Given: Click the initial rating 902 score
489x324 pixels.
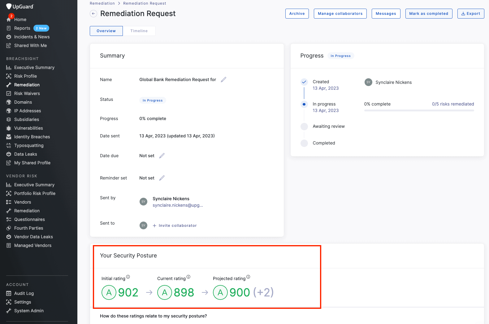Looking at the screenshot, I should click(128, 292).
